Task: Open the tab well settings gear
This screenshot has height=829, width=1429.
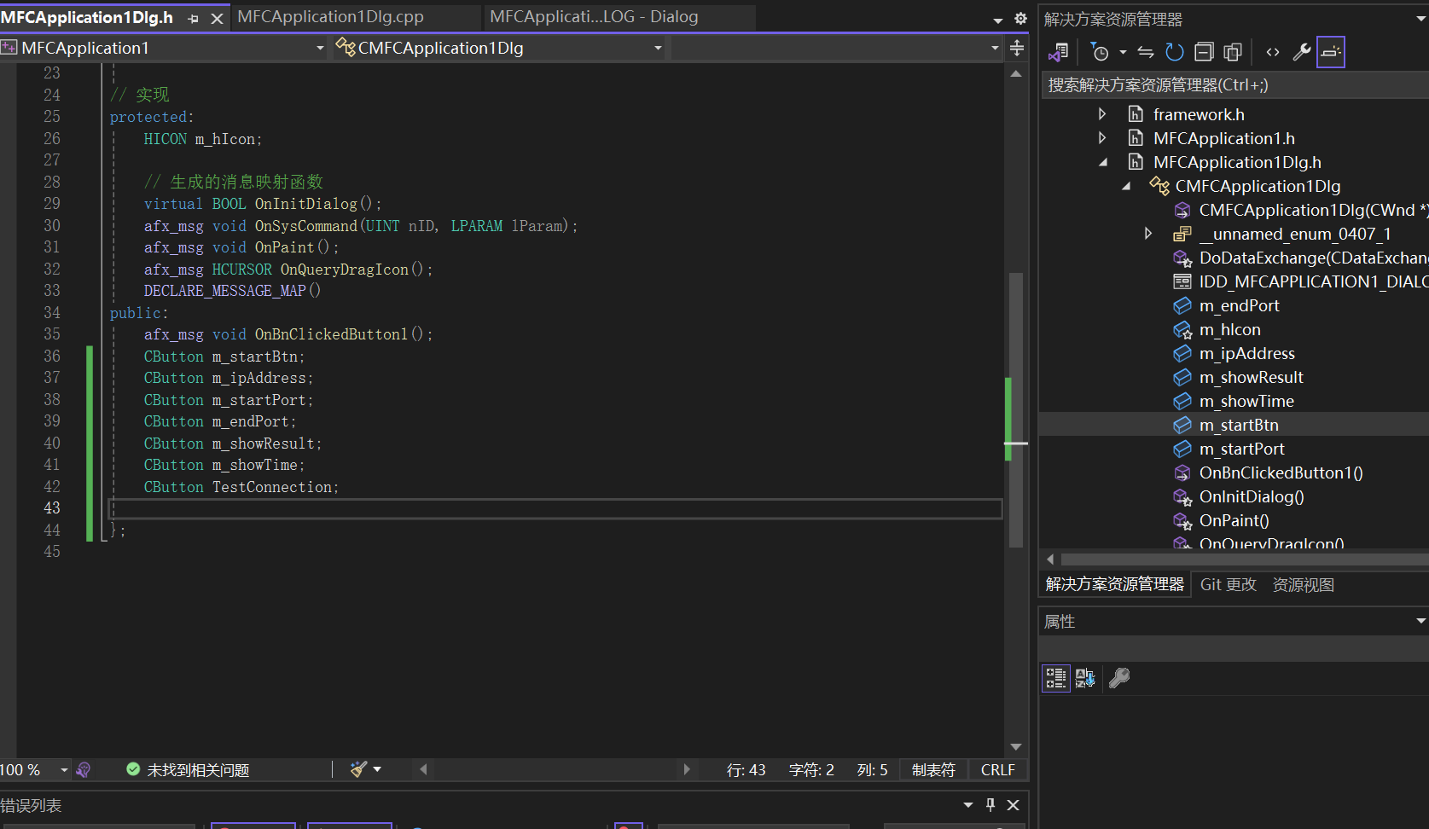Action: click(x=1020, y=18)
